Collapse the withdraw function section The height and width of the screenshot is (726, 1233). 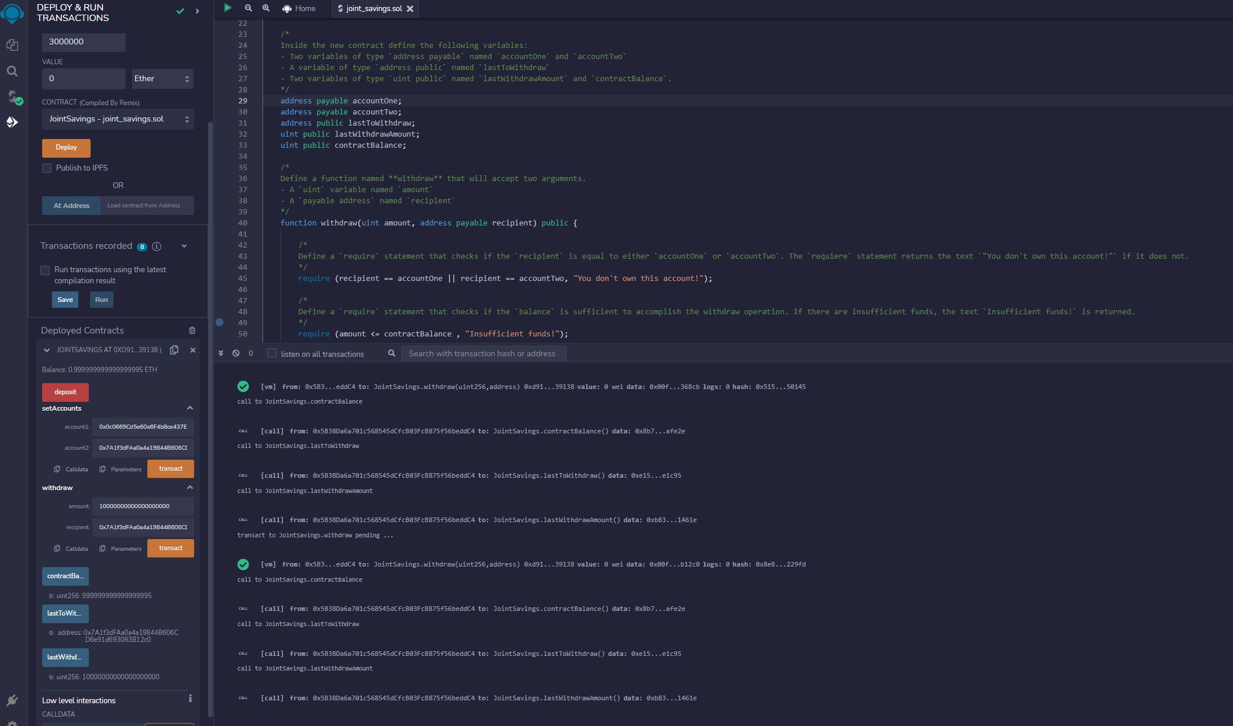[189, 487]
